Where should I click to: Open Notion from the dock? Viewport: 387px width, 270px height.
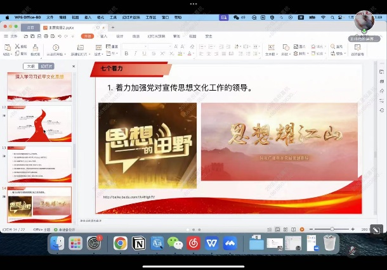pos(139,243)
